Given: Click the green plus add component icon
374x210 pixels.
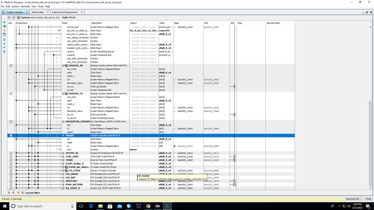Looking at the screenshot, I should [x=4, y=22].
